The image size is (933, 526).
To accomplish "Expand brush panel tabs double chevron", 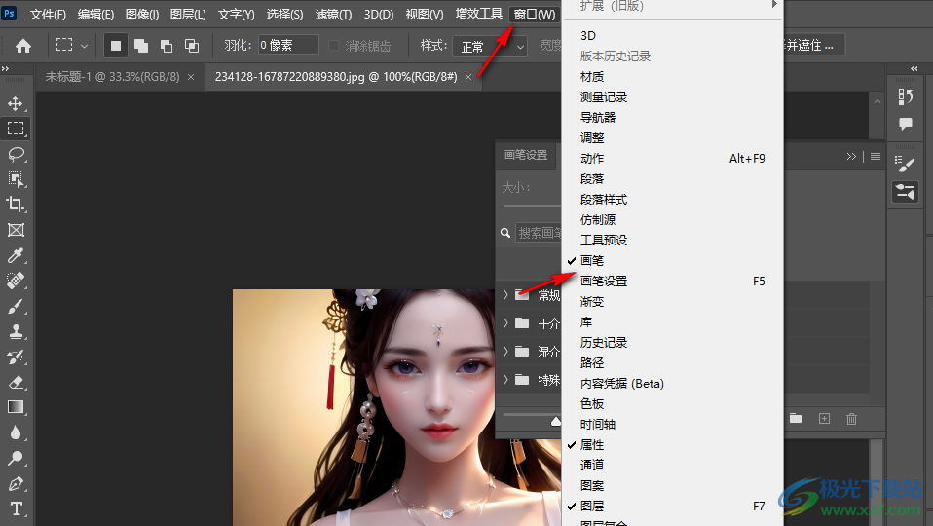I will click(851, 157).
